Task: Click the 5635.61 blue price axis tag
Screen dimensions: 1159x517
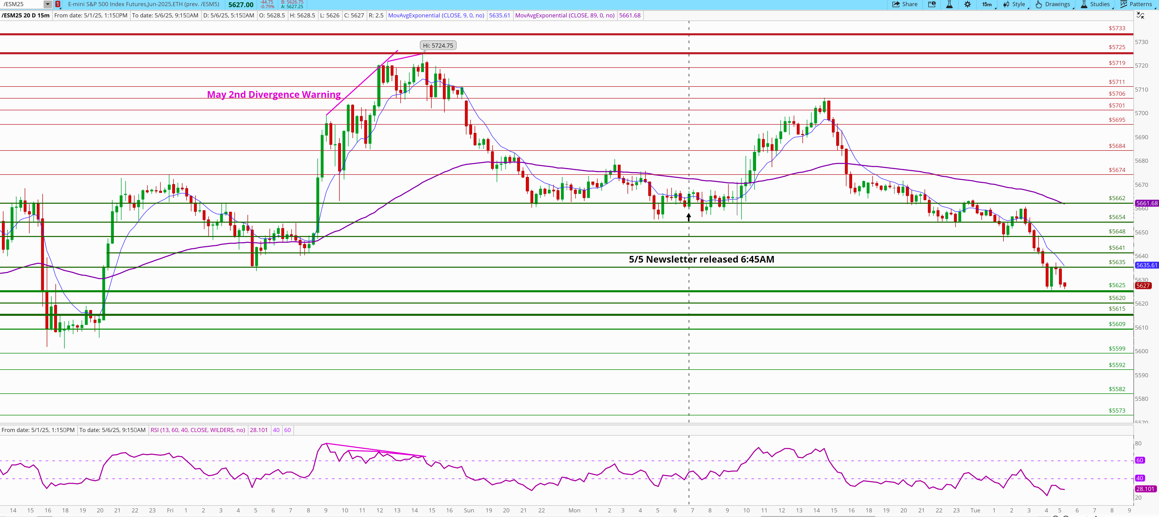Action: [1146, 265]
